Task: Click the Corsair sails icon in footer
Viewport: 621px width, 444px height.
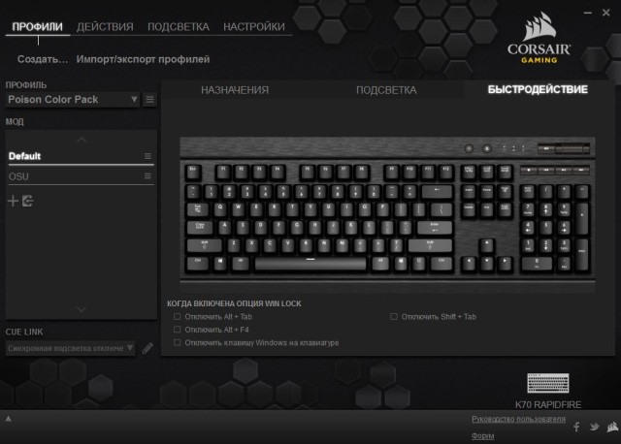Action: click(x=612, y=427)
